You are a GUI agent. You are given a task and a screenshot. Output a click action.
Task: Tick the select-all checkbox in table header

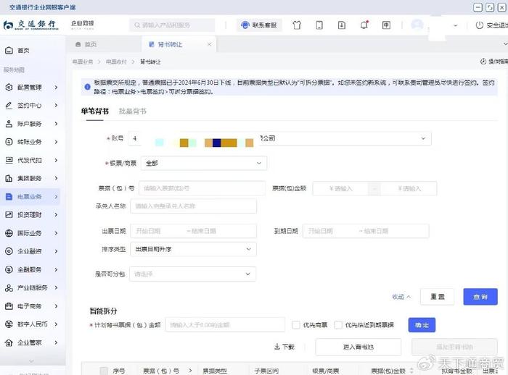[x=104, y=371]
